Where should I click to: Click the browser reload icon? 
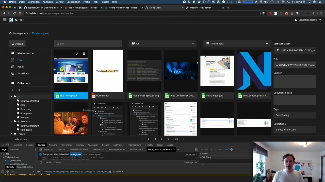14,13
